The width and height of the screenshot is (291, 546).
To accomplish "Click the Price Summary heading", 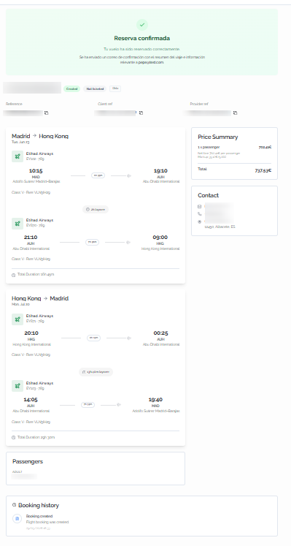I will click(x=218, y=137).
